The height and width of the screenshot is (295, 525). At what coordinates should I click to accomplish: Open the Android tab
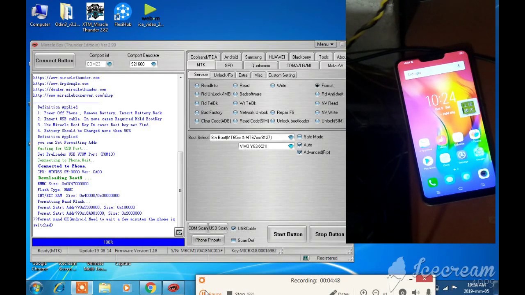pyautogui.click(x=231, y=57)
